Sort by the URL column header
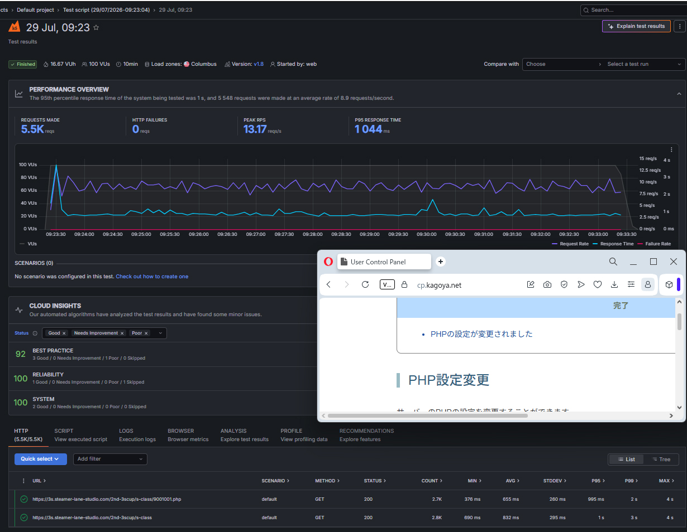The height and width of the screenshot is (532, 687). pyautogui.click(x=39, y=481)
